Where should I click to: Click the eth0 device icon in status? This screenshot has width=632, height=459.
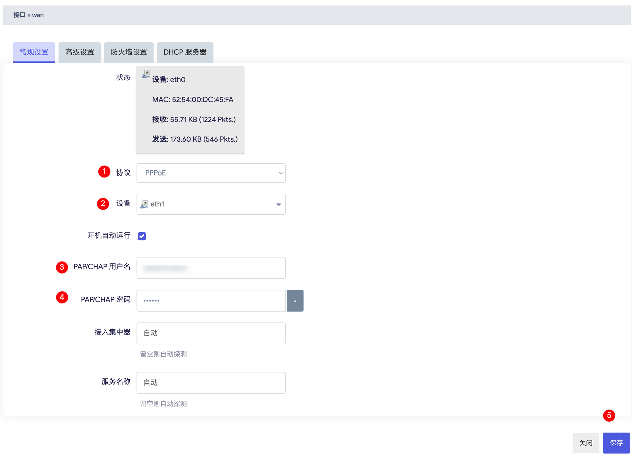[146, 74]
